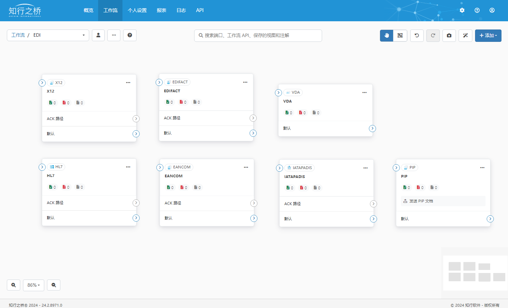
Task: Click the 知行之桥 logo
Action: pyautogui.click(x=25, y=11)
